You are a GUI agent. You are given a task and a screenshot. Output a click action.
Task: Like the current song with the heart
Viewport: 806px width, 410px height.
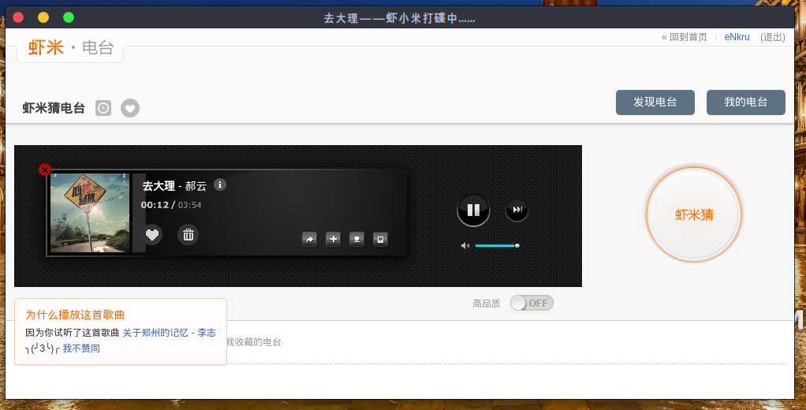pyautogui.click(x=152, y=235)
